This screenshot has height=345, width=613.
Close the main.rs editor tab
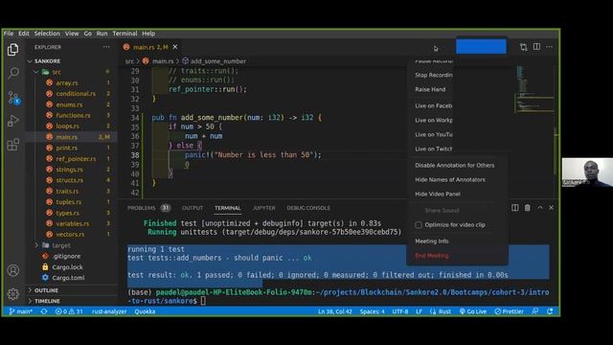click(x=175, y=47)
